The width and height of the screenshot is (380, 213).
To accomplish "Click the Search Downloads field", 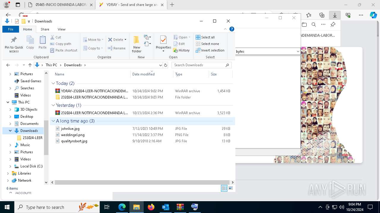I will [x=201, y=65].
